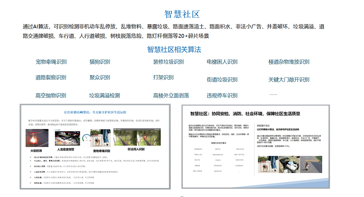The height and width of the screenshot is (197, 364).
Task: Select the 打架识别 algorithm
Action: pyautogui.click(x=163, y=77)
